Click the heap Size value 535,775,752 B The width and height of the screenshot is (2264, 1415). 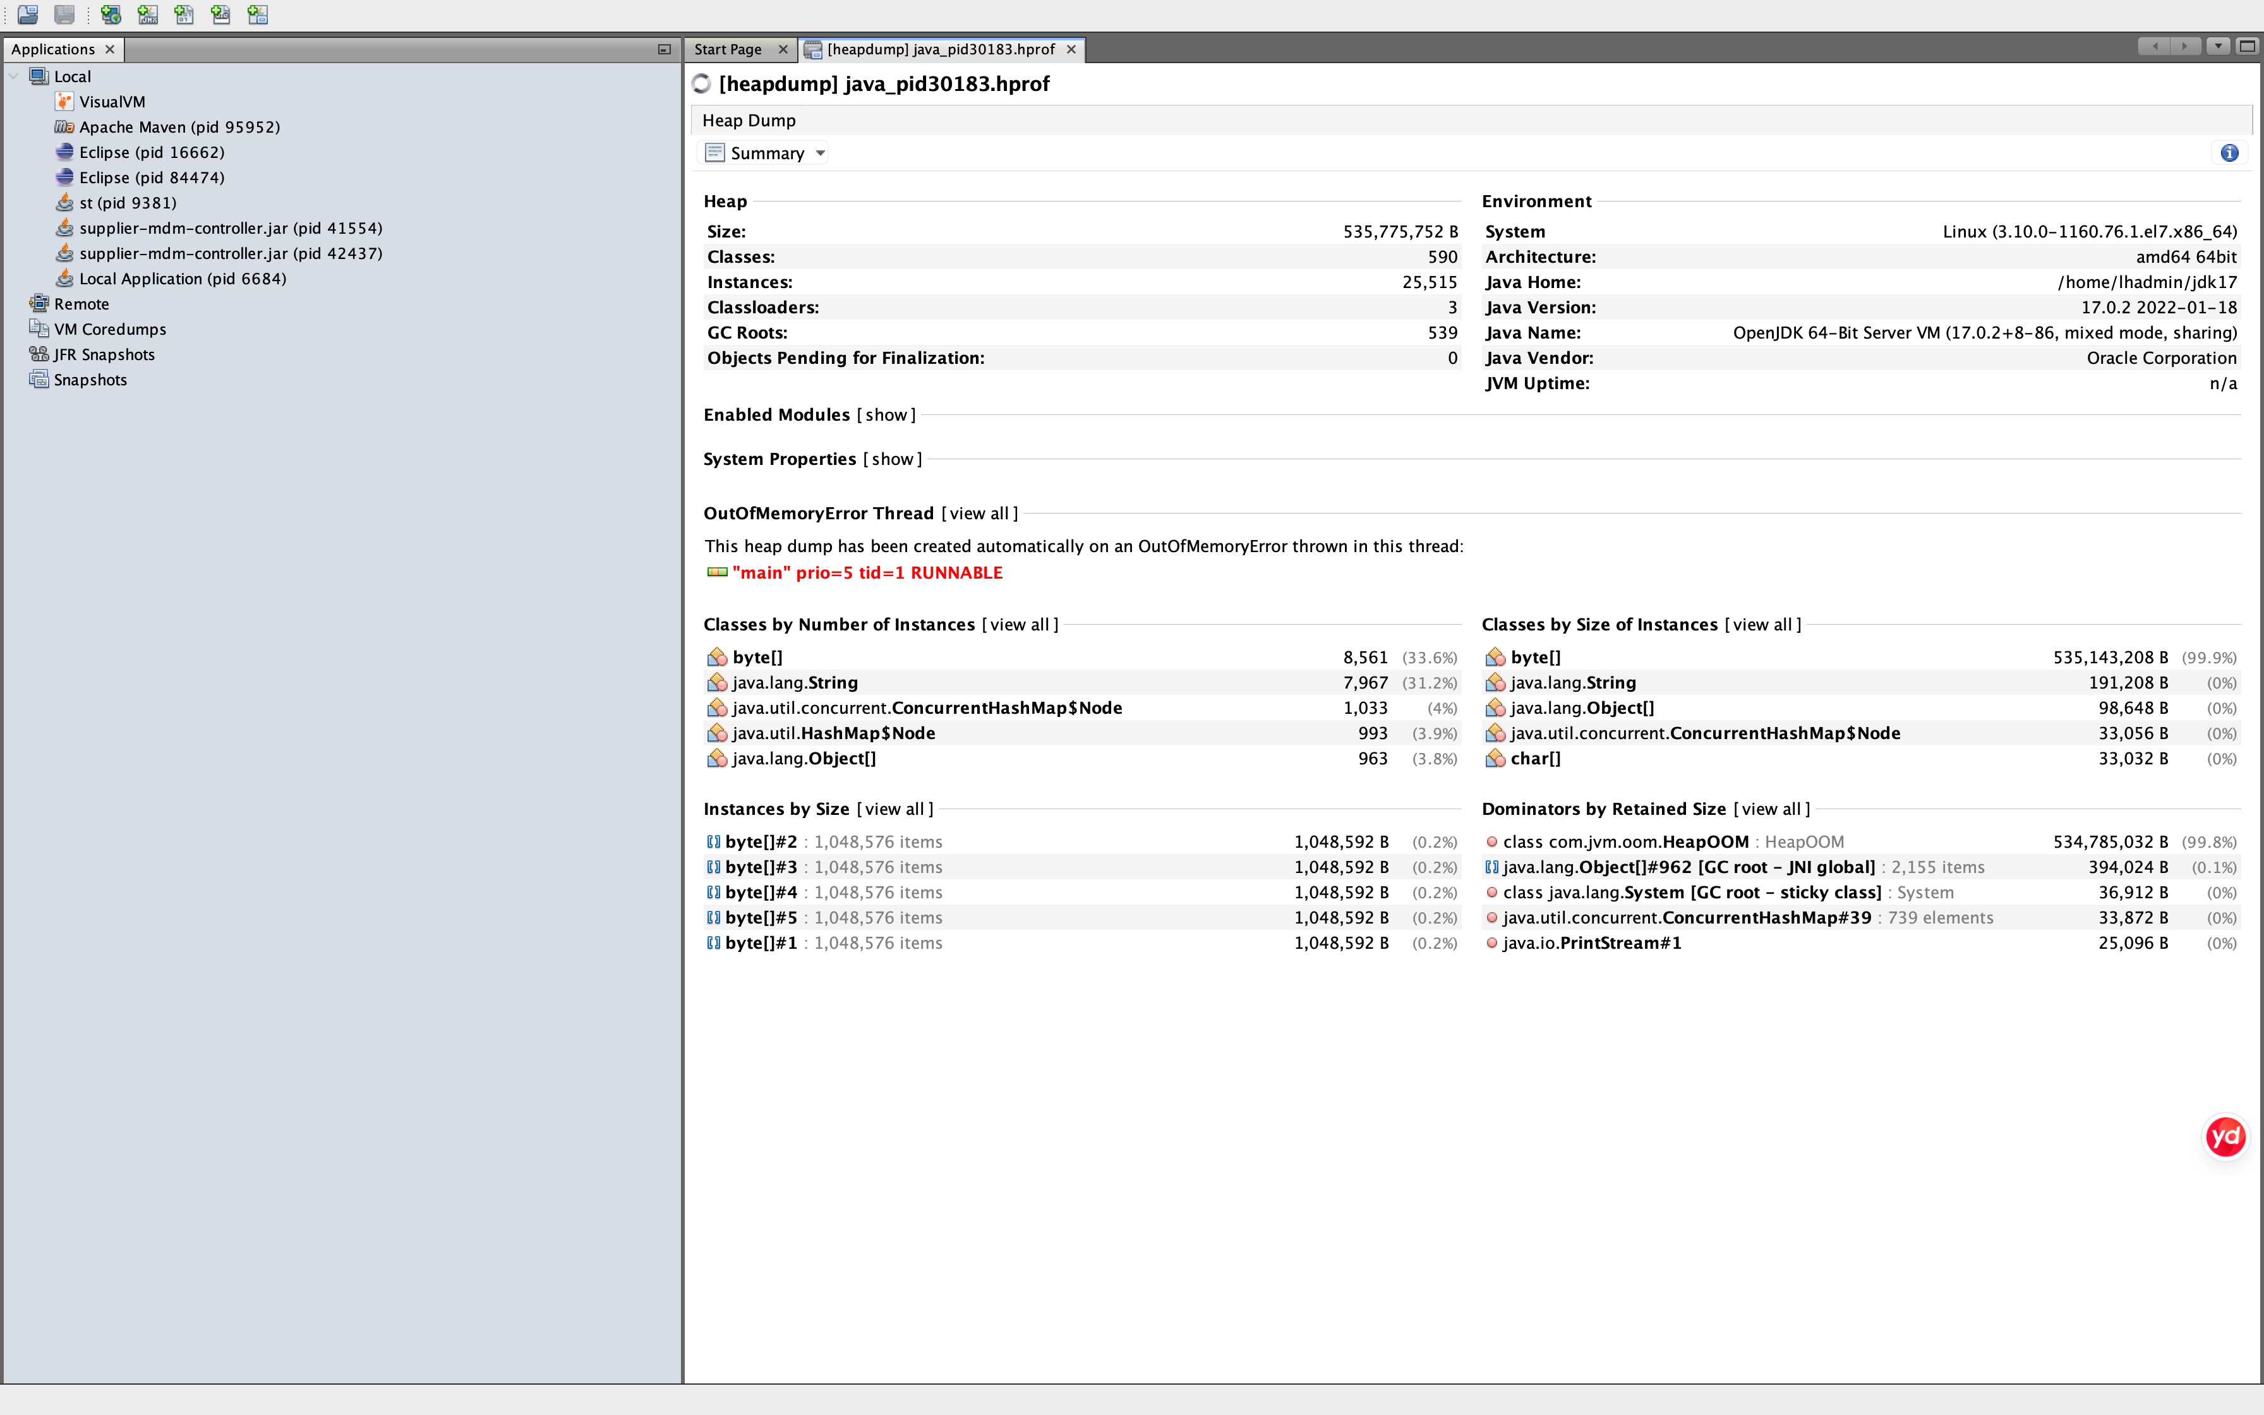(1400, 231)
